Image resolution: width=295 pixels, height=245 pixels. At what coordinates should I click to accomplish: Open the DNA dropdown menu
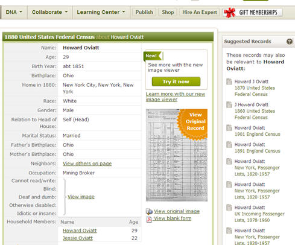click(14, 12)
